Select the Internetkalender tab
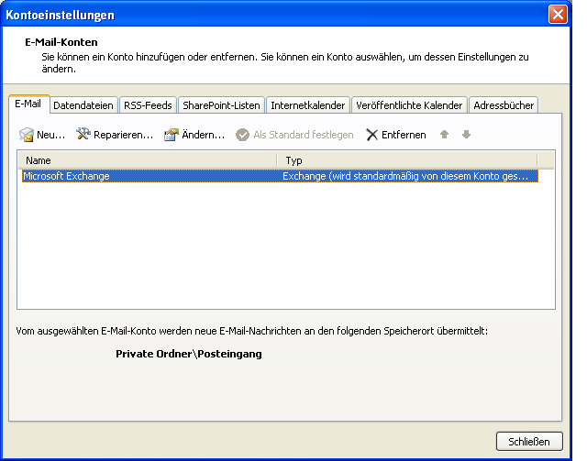 pos(307,105)
